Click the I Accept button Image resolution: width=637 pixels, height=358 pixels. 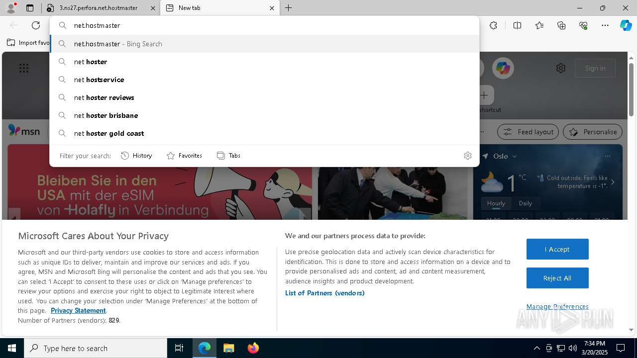(557, 249)
